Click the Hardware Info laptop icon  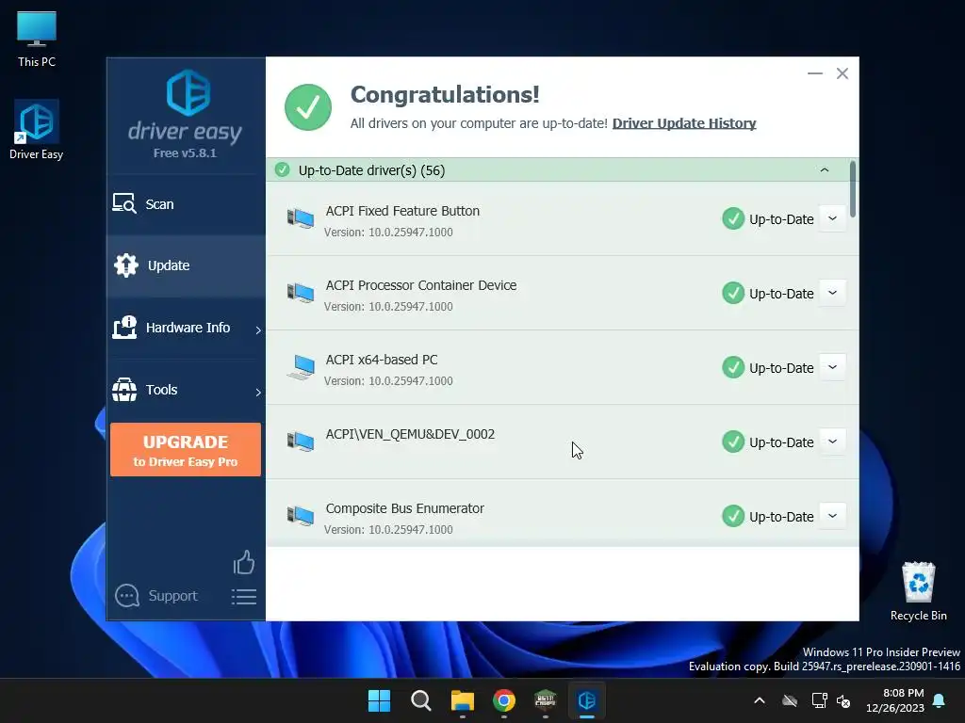(x=124, y=327)
